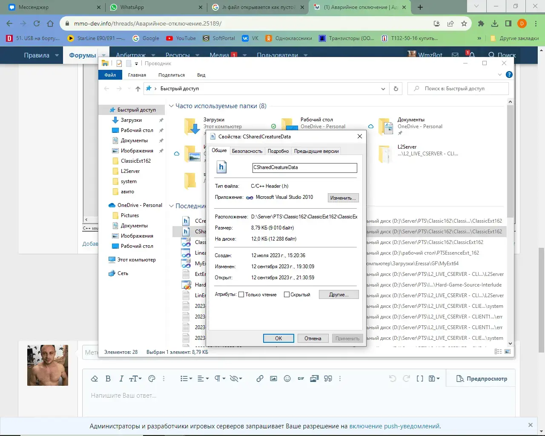545x436 pixels.
Task: Bookmark this page with star icon
Action: point(464,24)
